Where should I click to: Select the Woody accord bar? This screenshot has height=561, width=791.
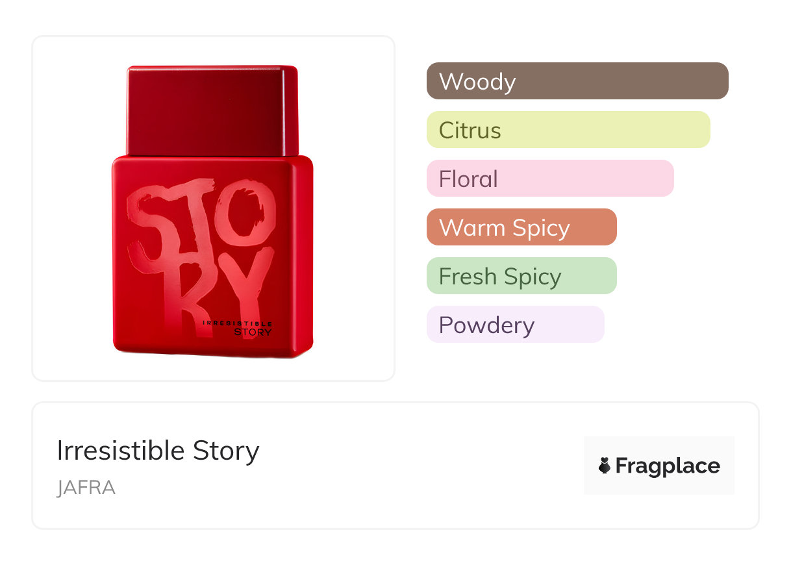(x=577, y=81)
